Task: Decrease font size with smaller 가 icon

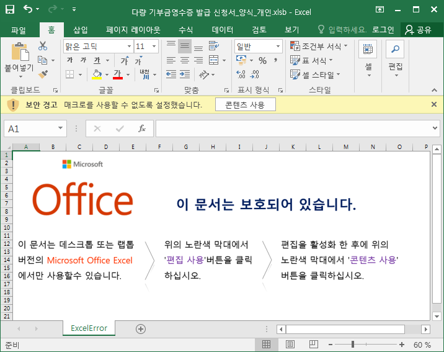Action: tap(138, 60)
